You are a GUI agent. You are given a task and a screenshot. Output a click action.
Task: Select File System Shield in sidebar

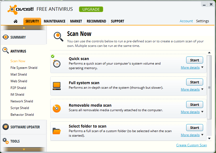point(24,68)
